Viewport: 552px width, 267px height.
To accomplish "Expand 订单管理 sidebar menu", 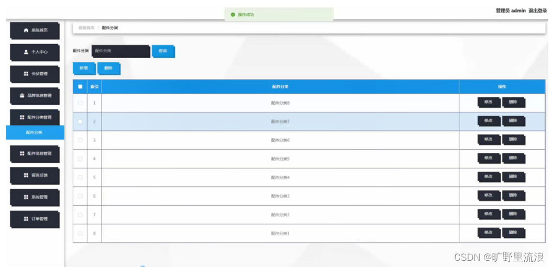I will point(35,219).
